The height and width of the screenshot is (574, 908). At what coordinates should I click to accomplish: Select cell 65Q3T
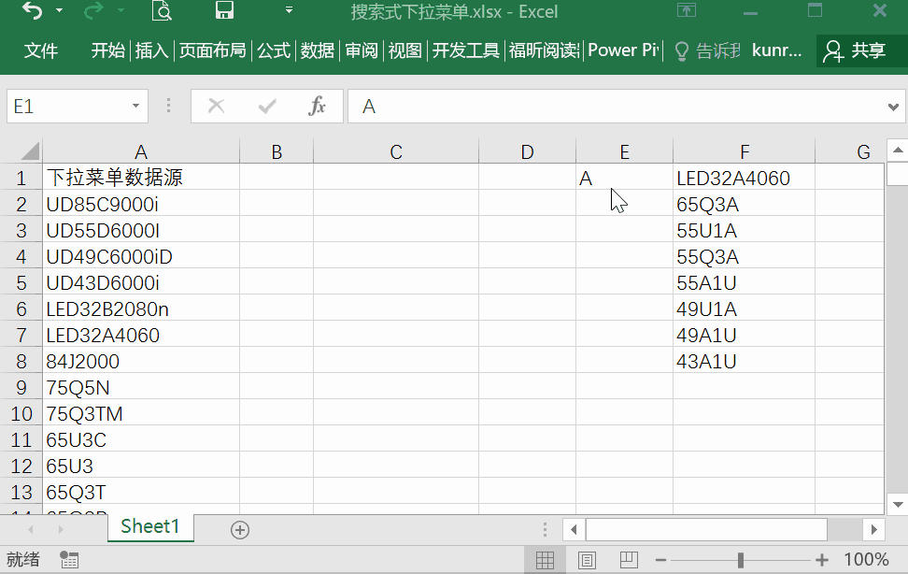click(141, 493)
